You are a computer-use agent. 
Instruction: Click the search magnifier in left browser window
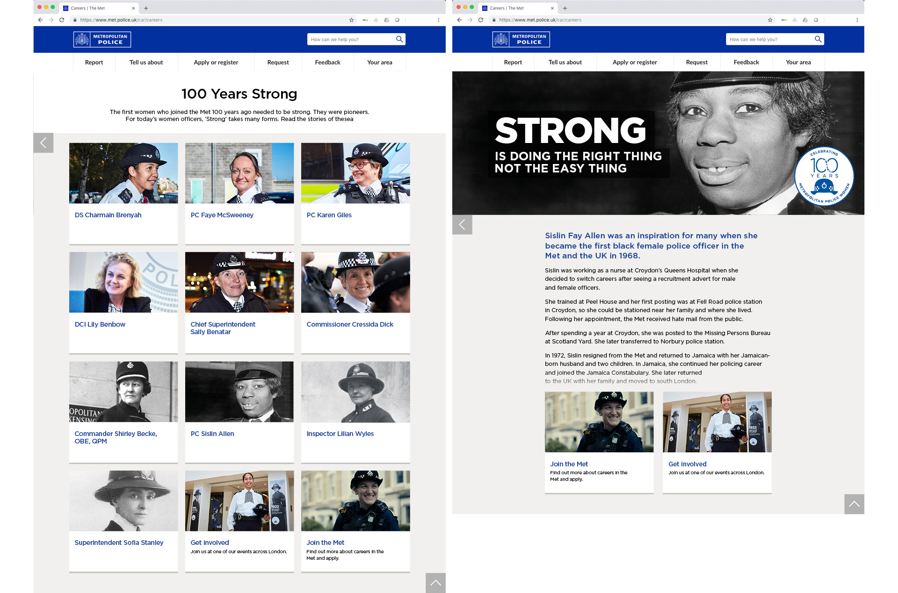(399, 39)
